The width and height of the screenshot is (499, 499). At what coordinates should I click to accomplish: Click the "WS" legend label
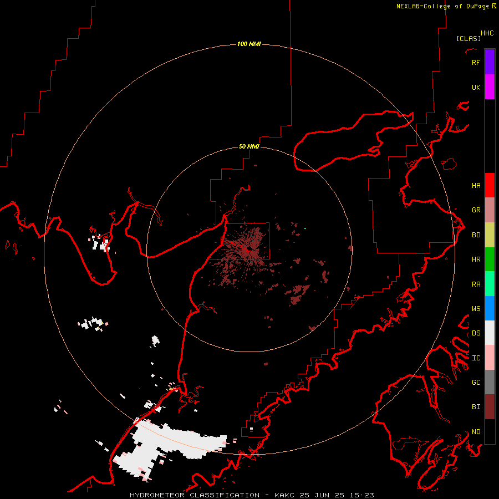[476, 309]
